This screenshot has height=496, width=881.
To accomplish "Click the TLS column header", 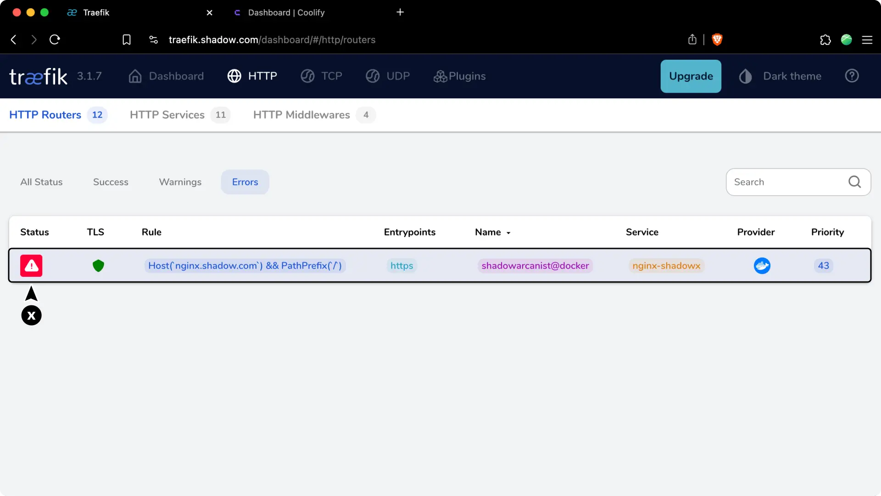I will (x=95, y=232).
